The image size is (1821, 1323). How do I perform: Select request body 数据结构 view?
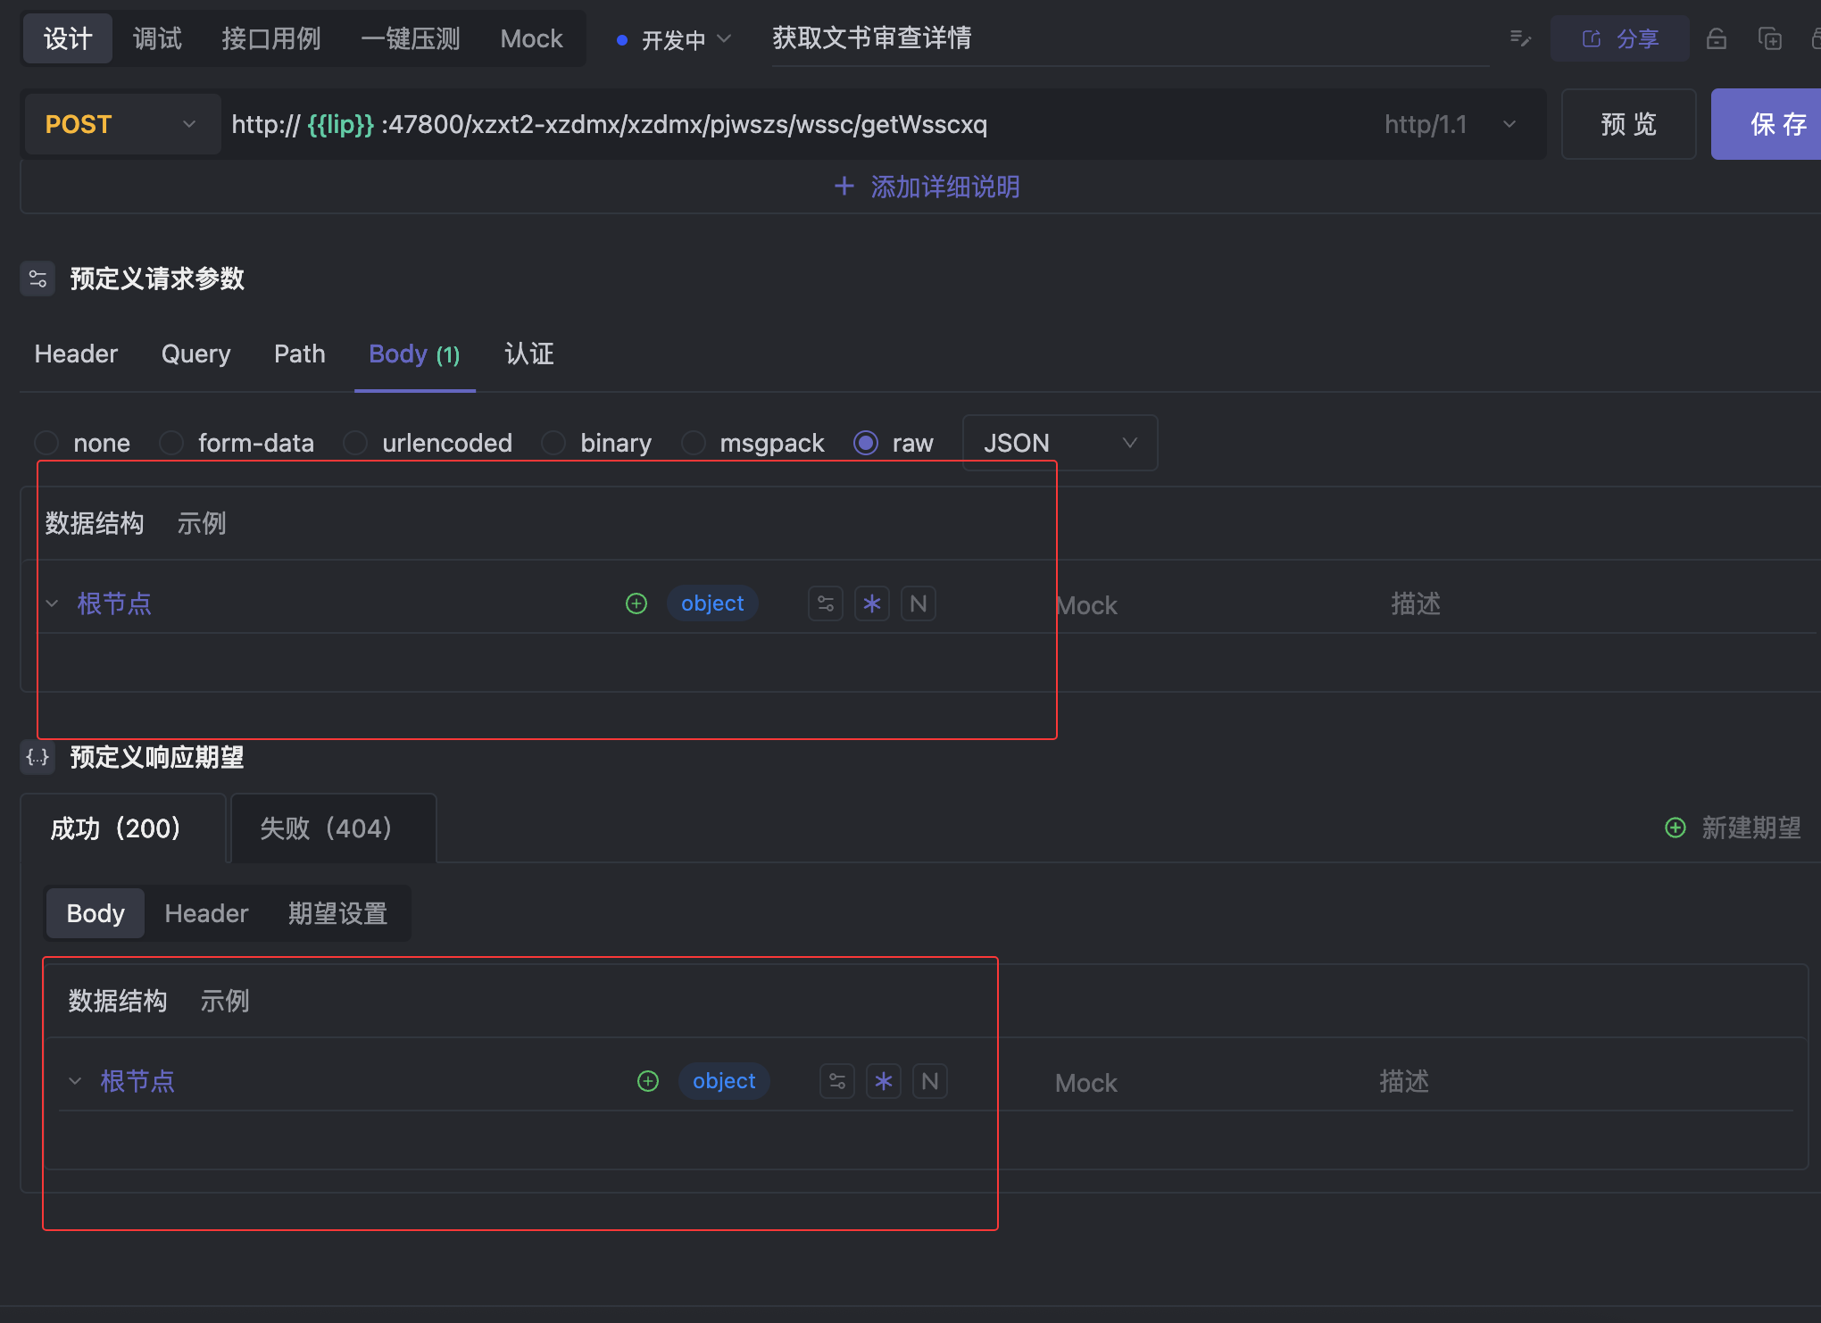click(95, 523)
